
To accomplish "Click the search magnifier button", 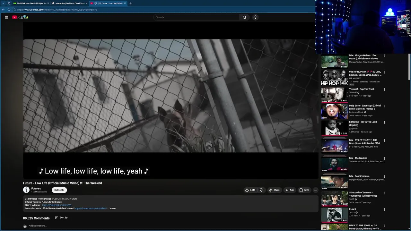I will pyautogui.click(x=244, y=17).
